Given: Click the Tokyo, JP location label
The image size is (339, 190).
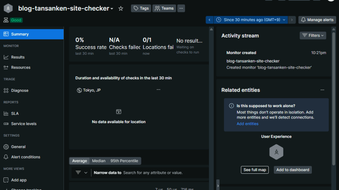Looking at the screenshot, I should tap(92, 90).
